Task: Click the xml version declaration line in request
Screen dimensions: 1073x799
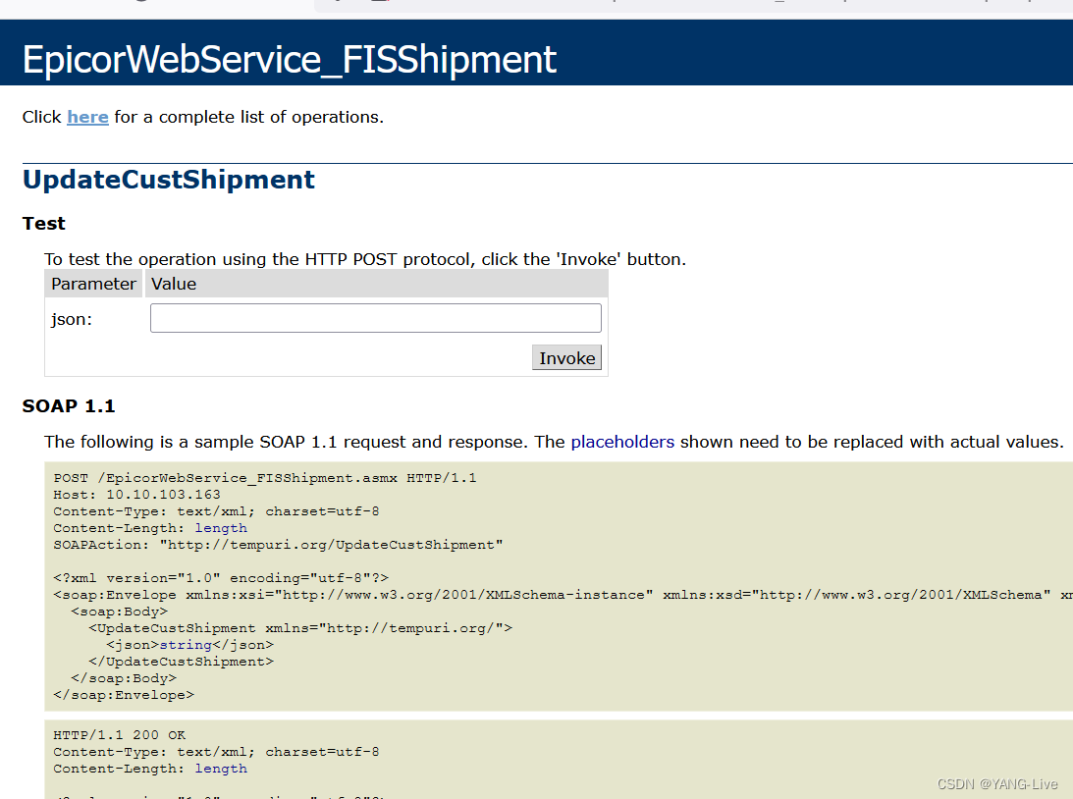Action: point(221,579)
